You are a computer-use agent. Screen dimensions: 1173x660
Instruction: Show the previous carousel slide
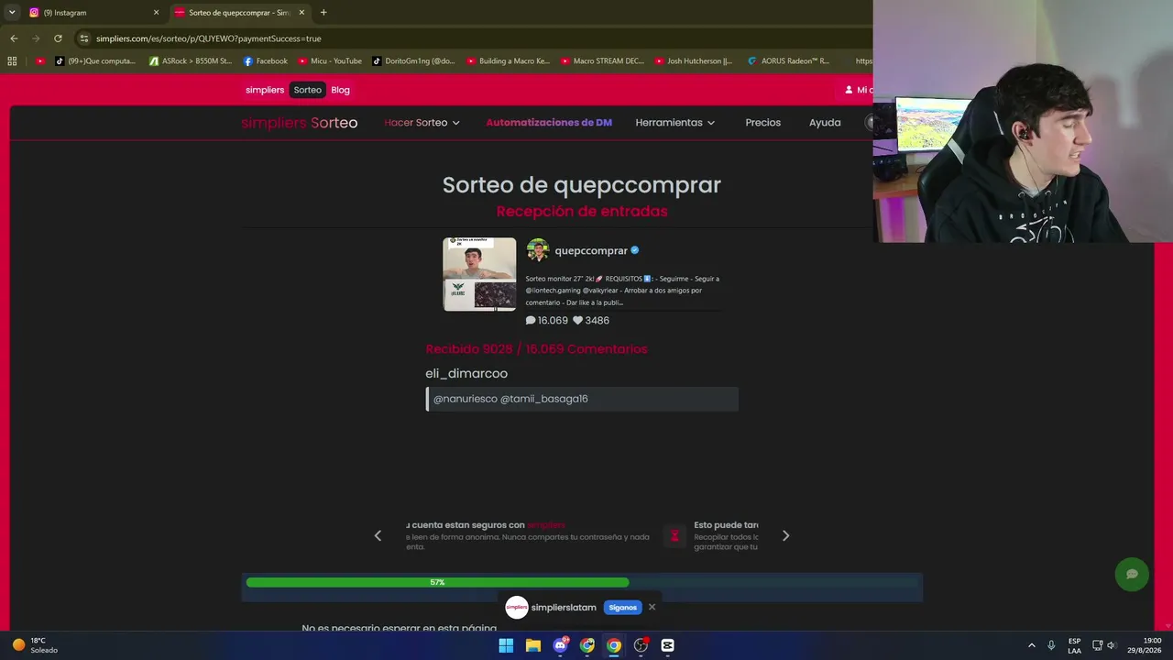coord(378,536)
